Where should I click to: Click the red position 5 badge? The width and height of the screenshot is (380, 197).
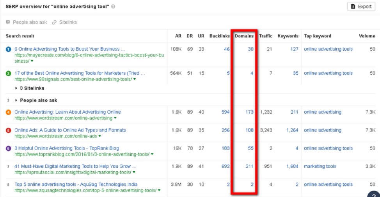coord(9,130)
